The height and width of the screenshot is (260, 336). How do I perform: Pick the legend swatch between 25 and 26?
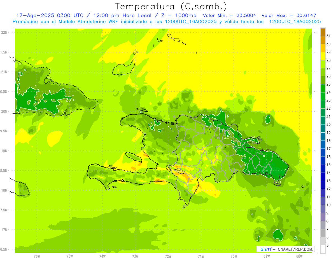pos(323,80)
